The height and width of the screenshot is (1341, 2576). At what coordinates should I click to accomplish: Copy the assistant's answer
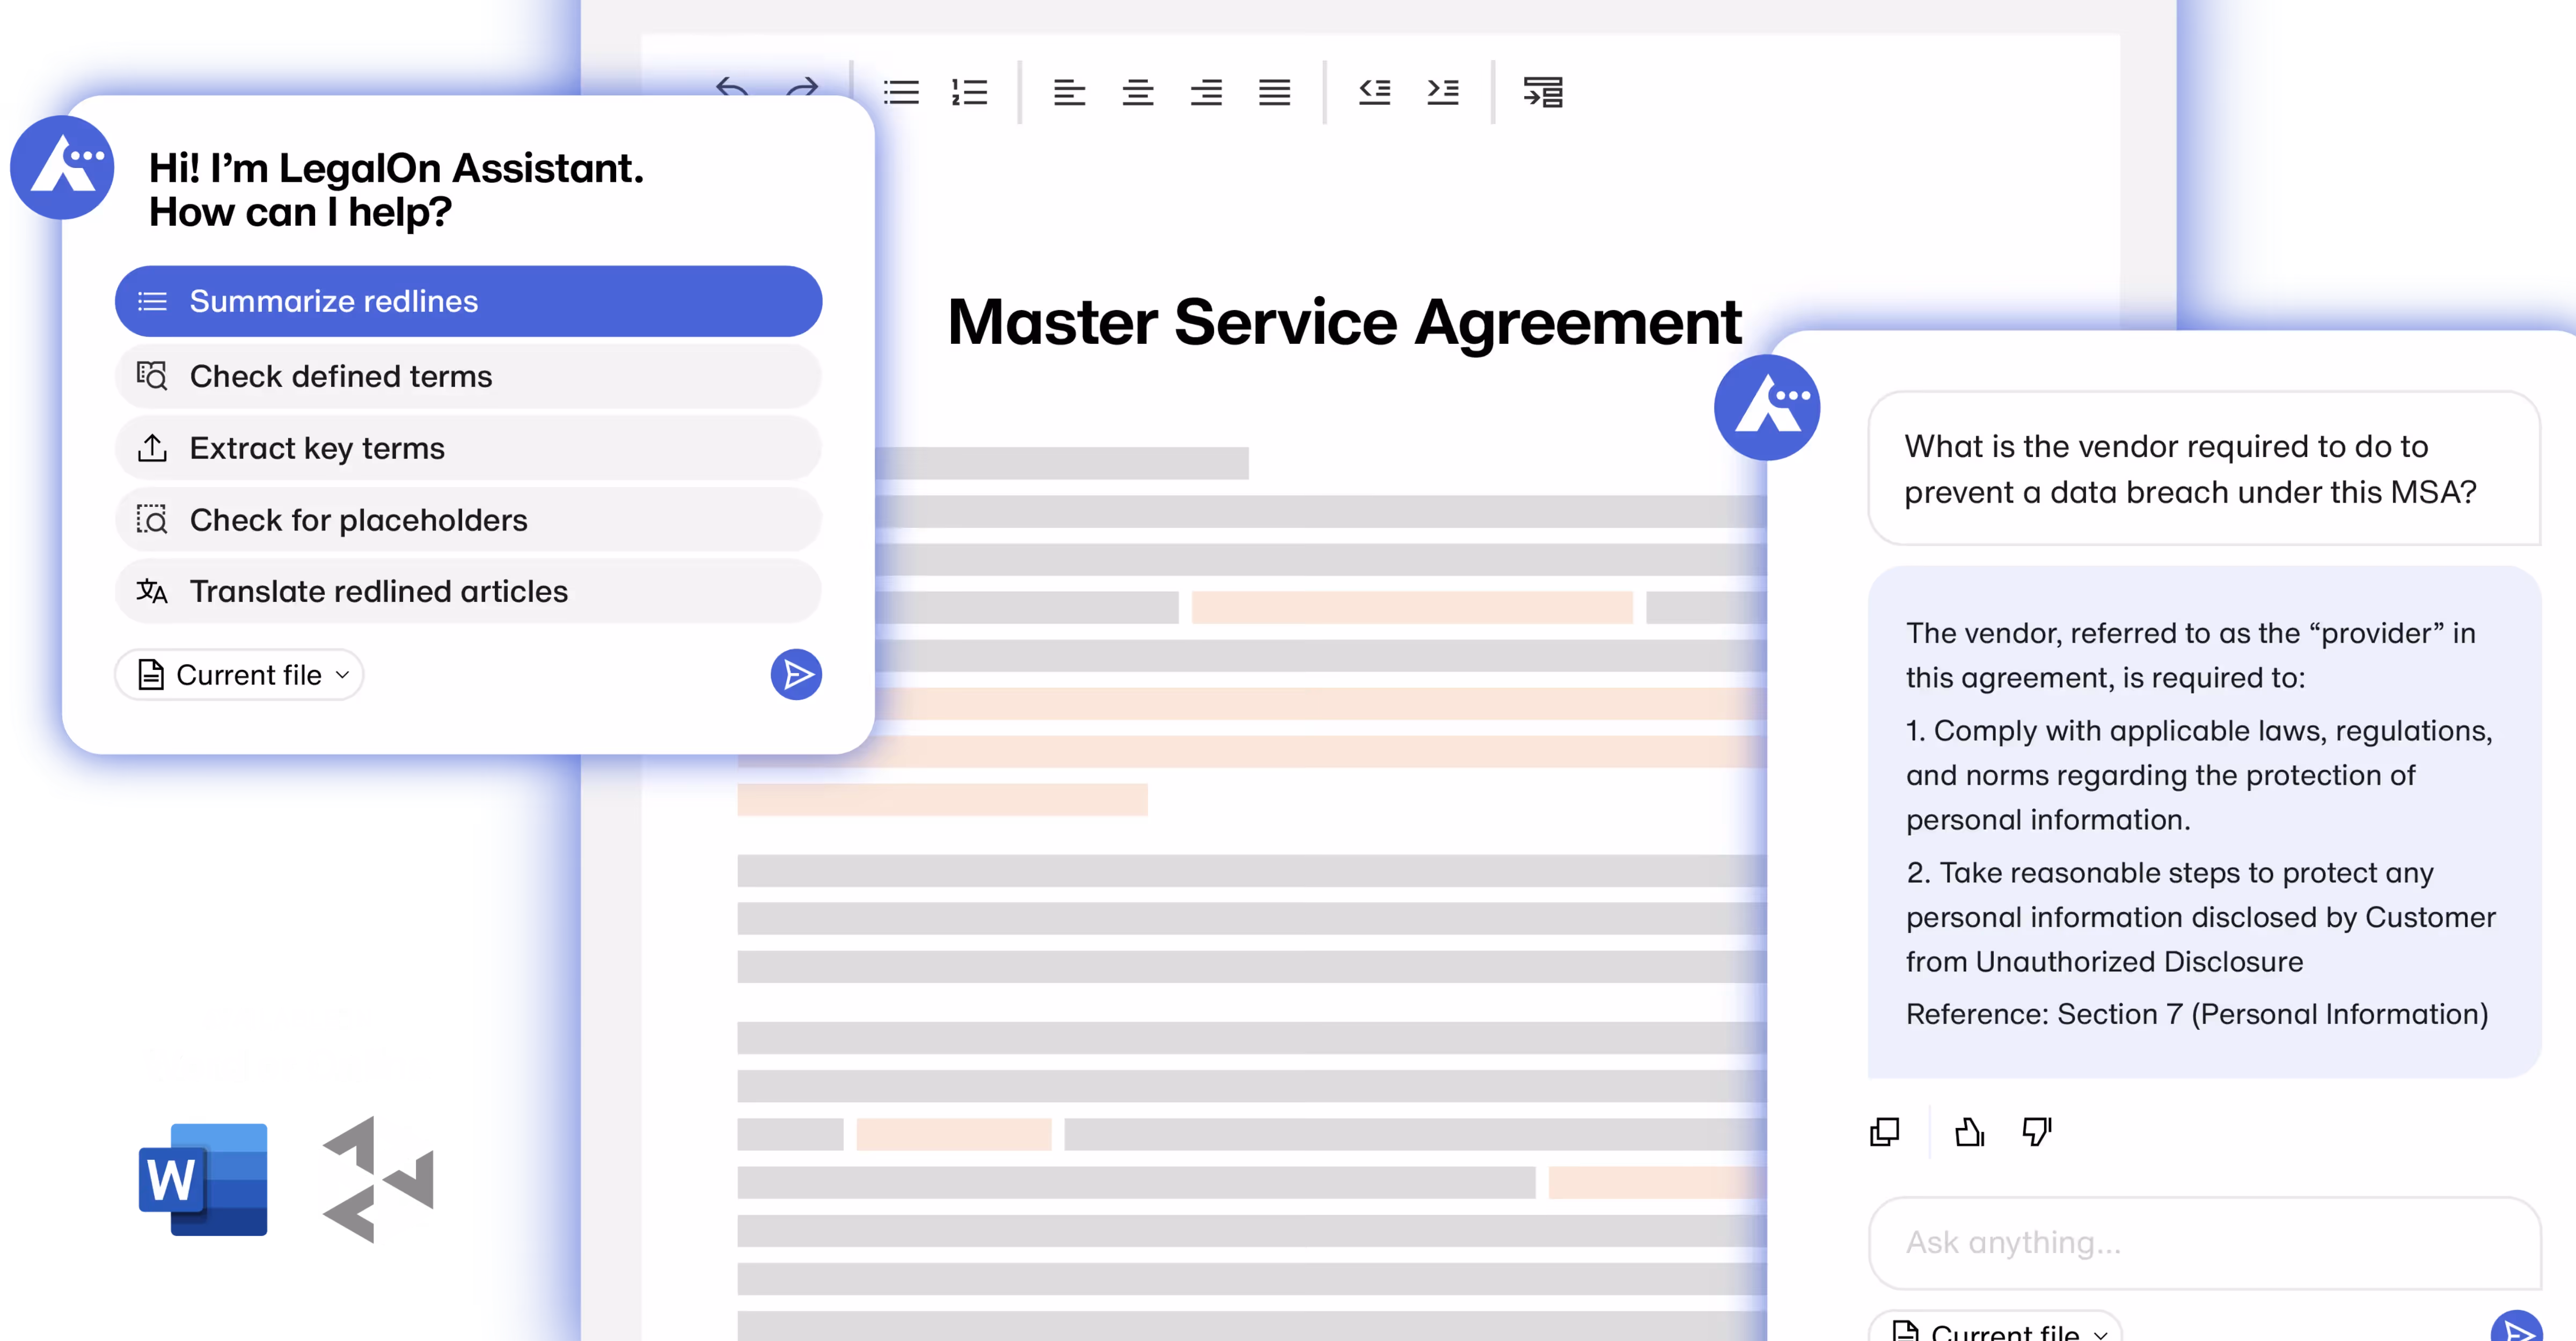1884,1131
